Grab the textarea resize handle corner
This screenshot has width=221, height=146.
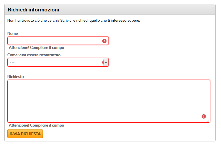208,121
